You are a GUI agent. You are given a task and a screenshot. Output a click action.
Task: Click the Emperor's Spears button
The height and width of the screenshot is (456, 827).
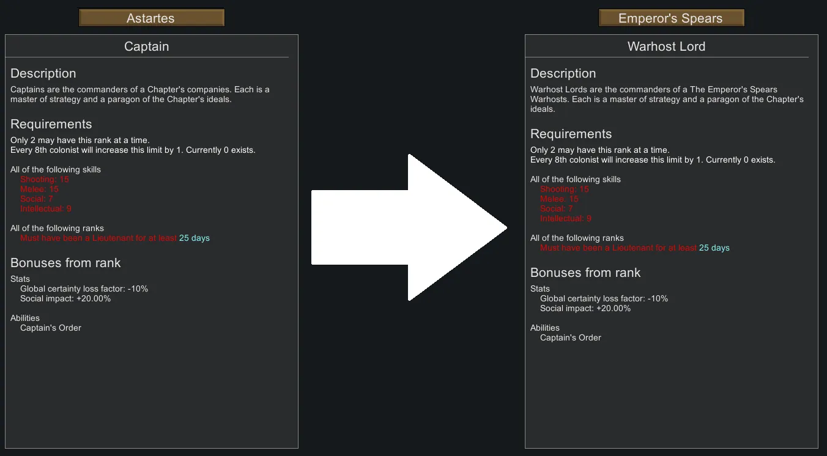pos(670,18)
